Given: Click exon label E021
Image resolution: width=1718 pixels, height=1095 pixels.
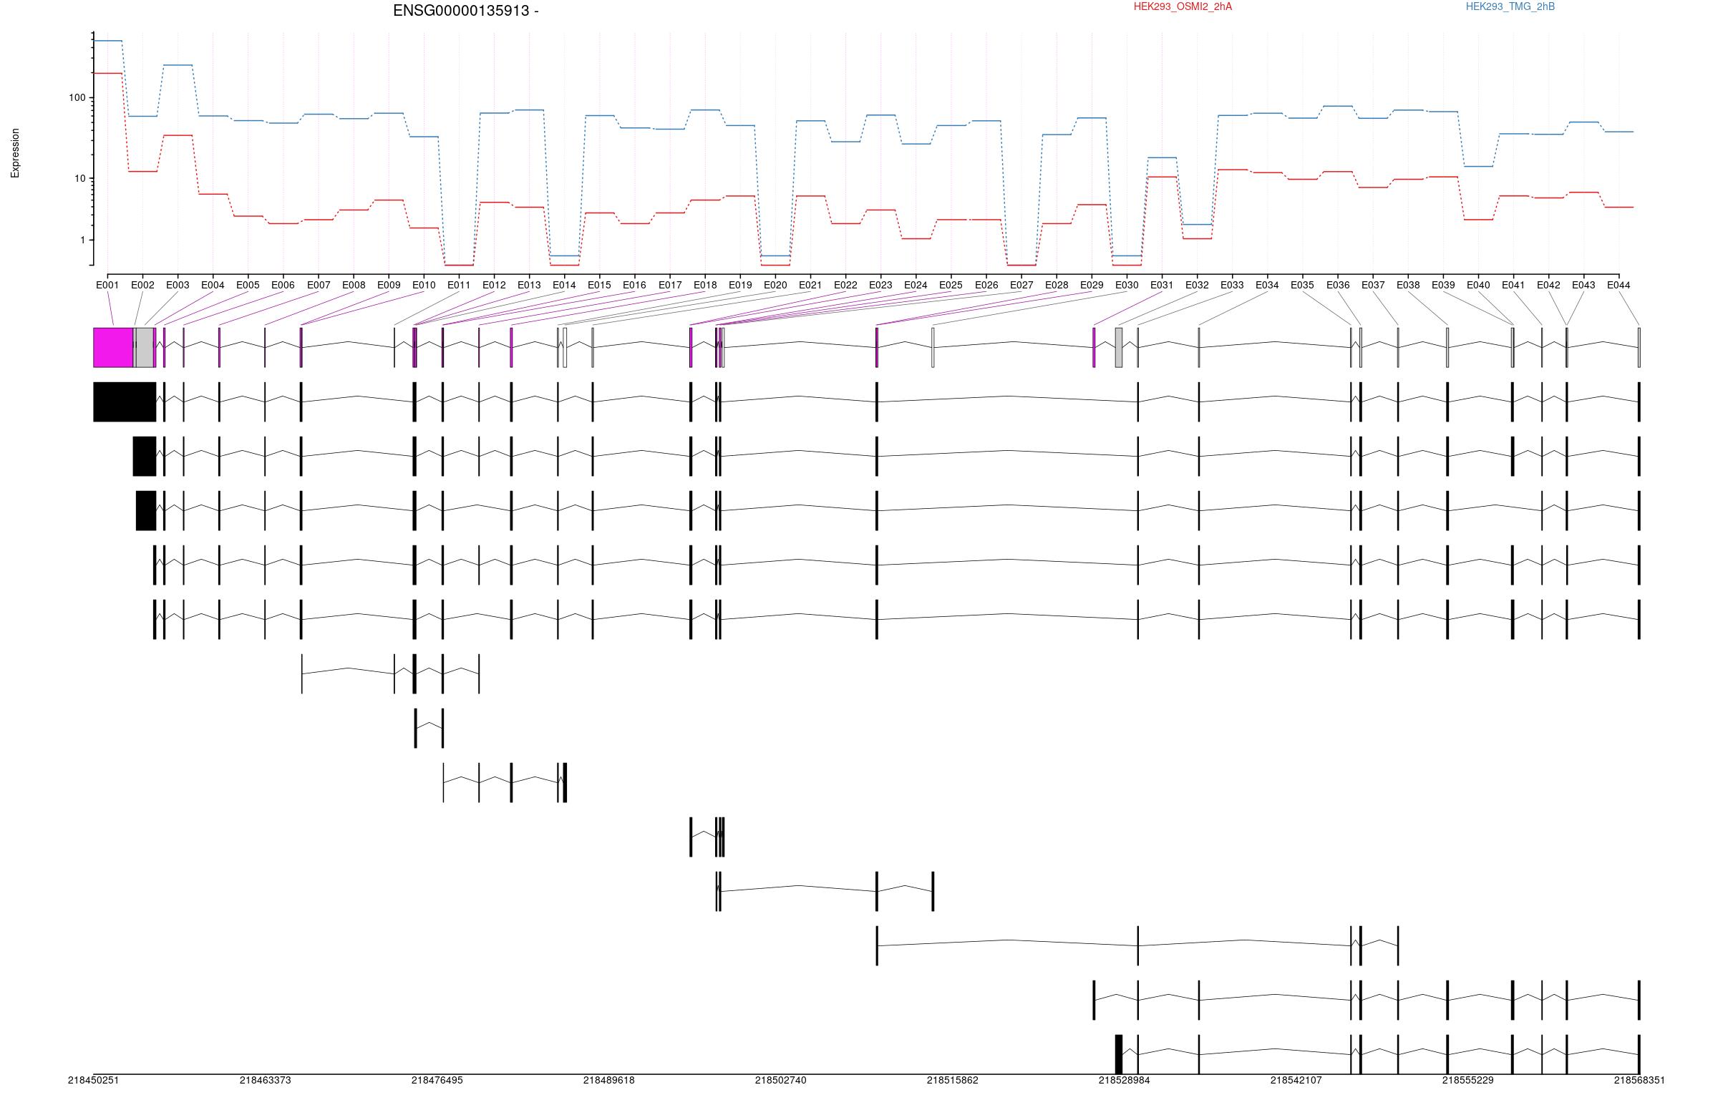Looking at the screenshot, I should 810,285.
